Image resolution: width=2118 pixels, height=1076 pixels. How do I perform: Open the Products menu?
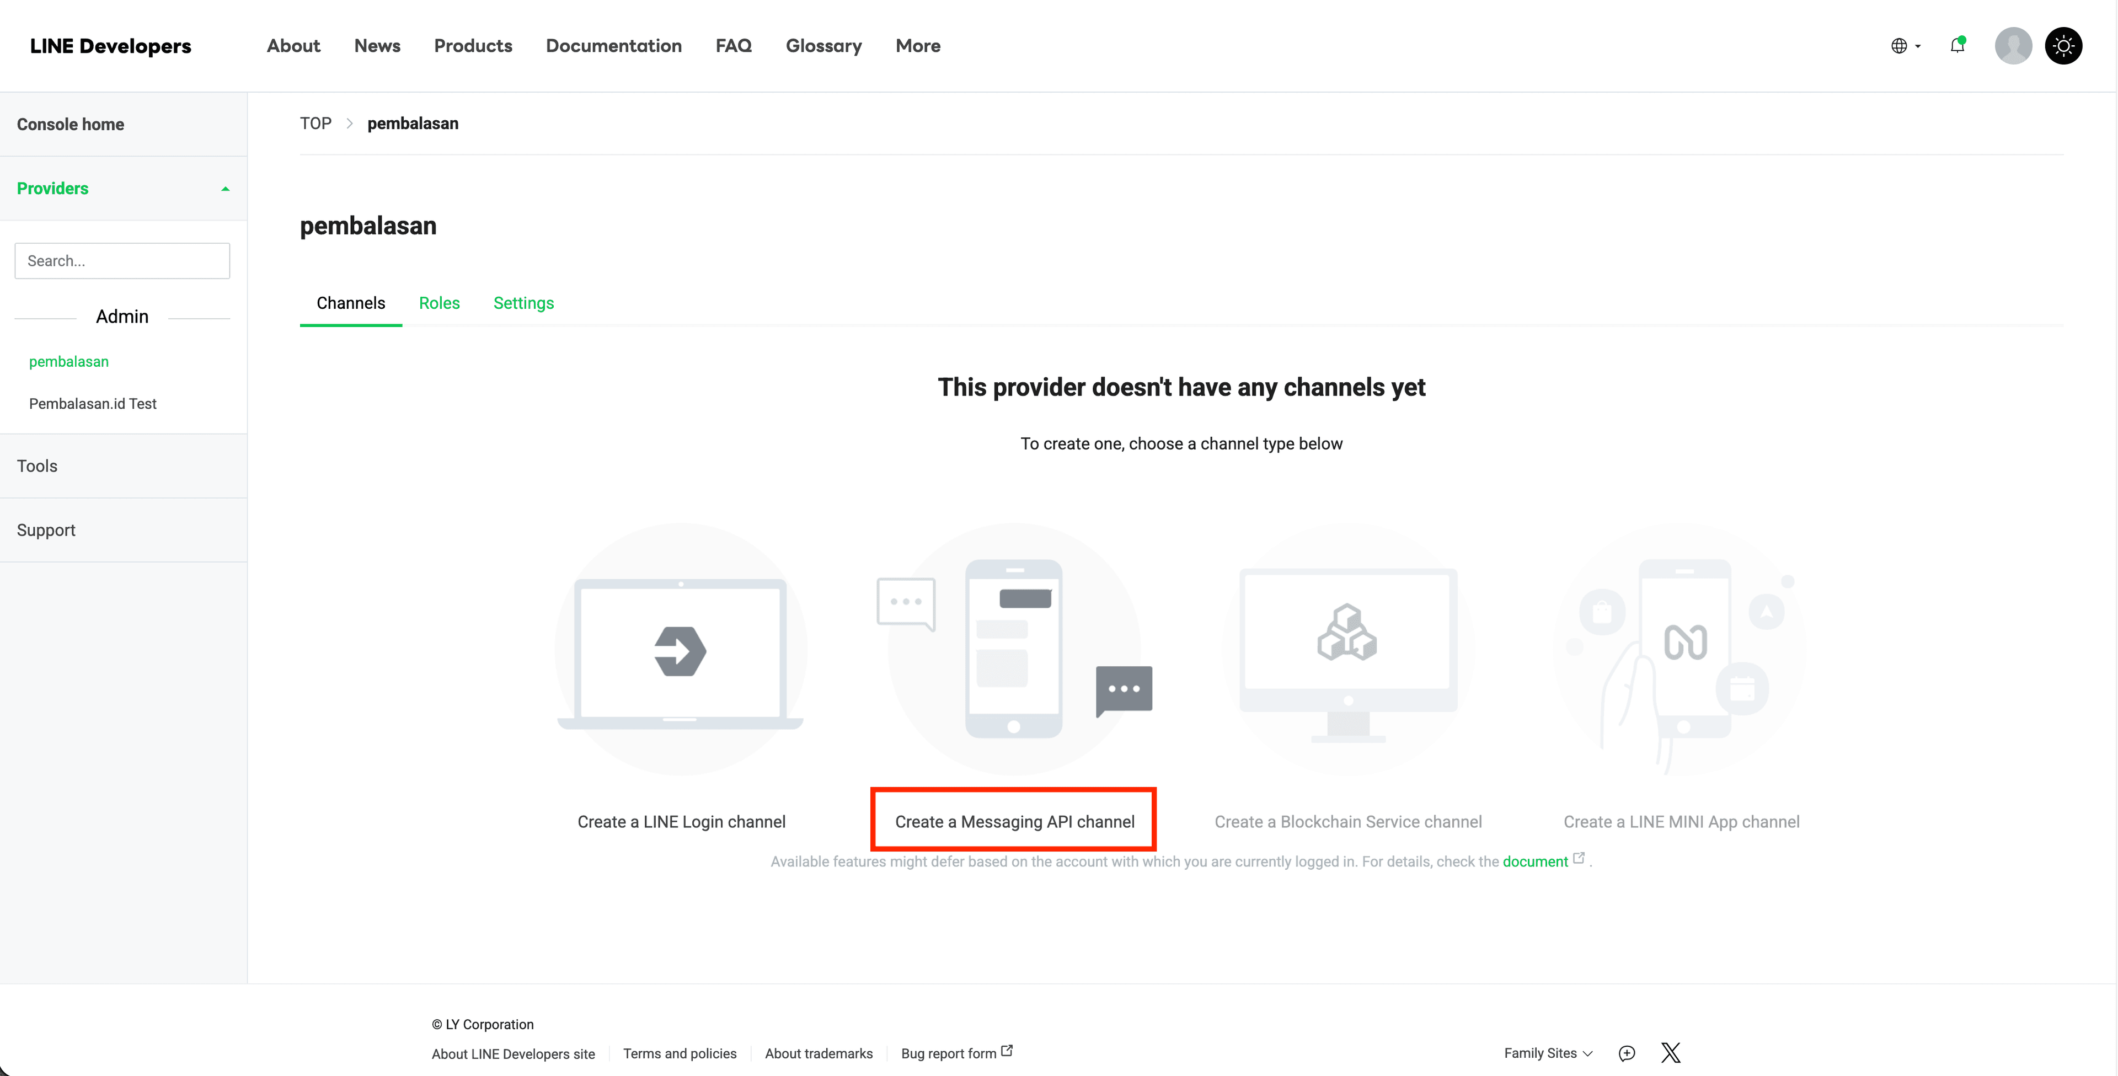(473, 46)
